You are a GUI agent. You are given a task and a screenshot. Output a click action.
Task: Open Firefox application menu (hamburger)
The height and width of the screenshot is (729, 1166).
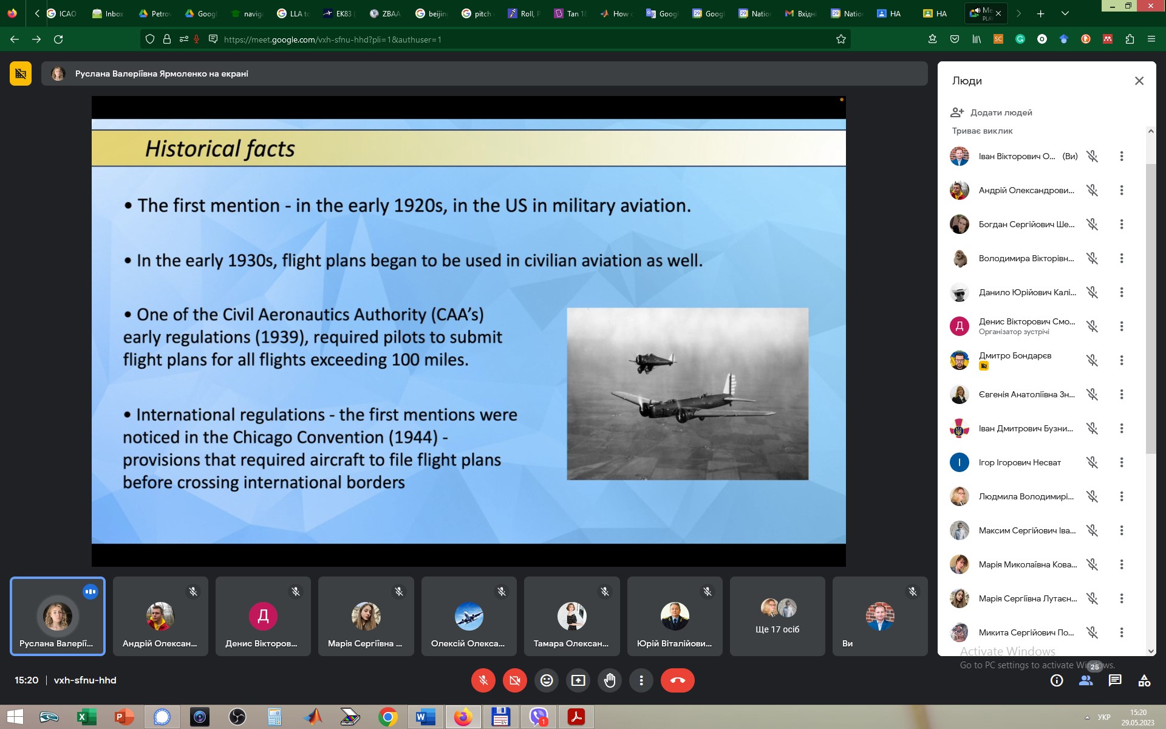[x=1151, y=39]
